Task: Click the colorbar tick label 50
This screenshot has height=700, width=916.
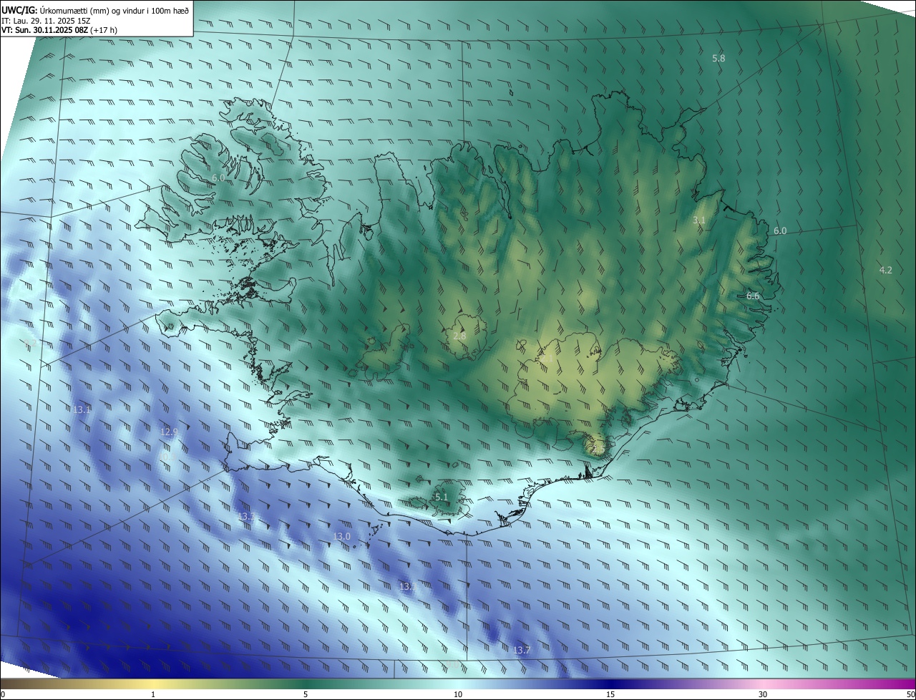Action: (x=910, y=694)
